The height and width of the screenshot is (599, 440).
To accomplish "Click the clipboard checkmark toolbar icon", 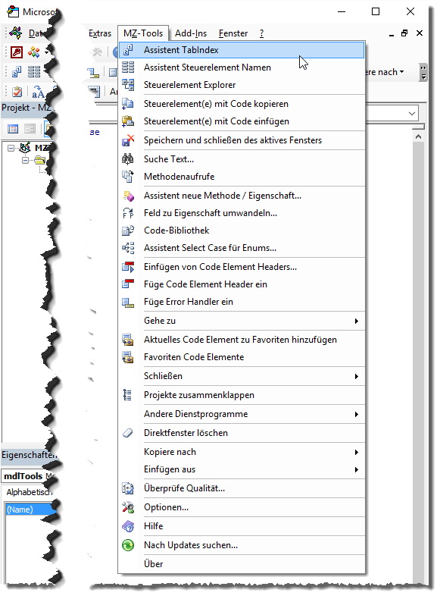I will (x=17, y=92).
